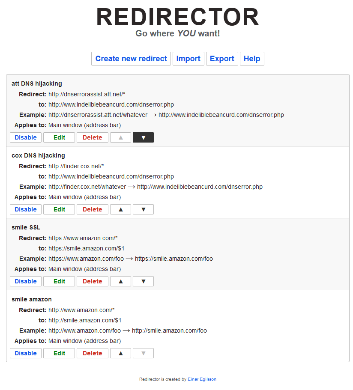Screen dimensions: 353x390
Task: Disable the att DNS hijacking redirect
Action: [25, 137]
